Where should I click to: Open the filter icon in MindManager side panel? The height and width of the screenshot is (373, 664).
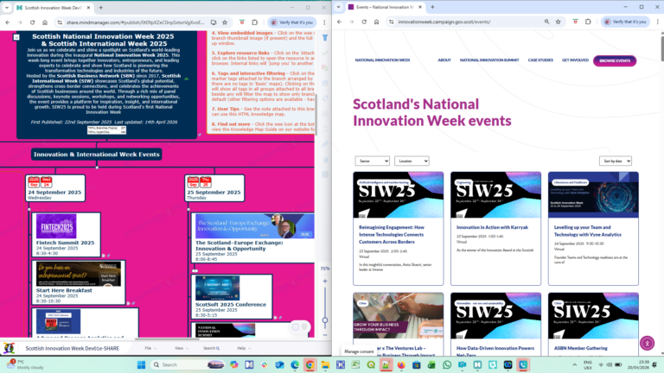coord(325,38)
